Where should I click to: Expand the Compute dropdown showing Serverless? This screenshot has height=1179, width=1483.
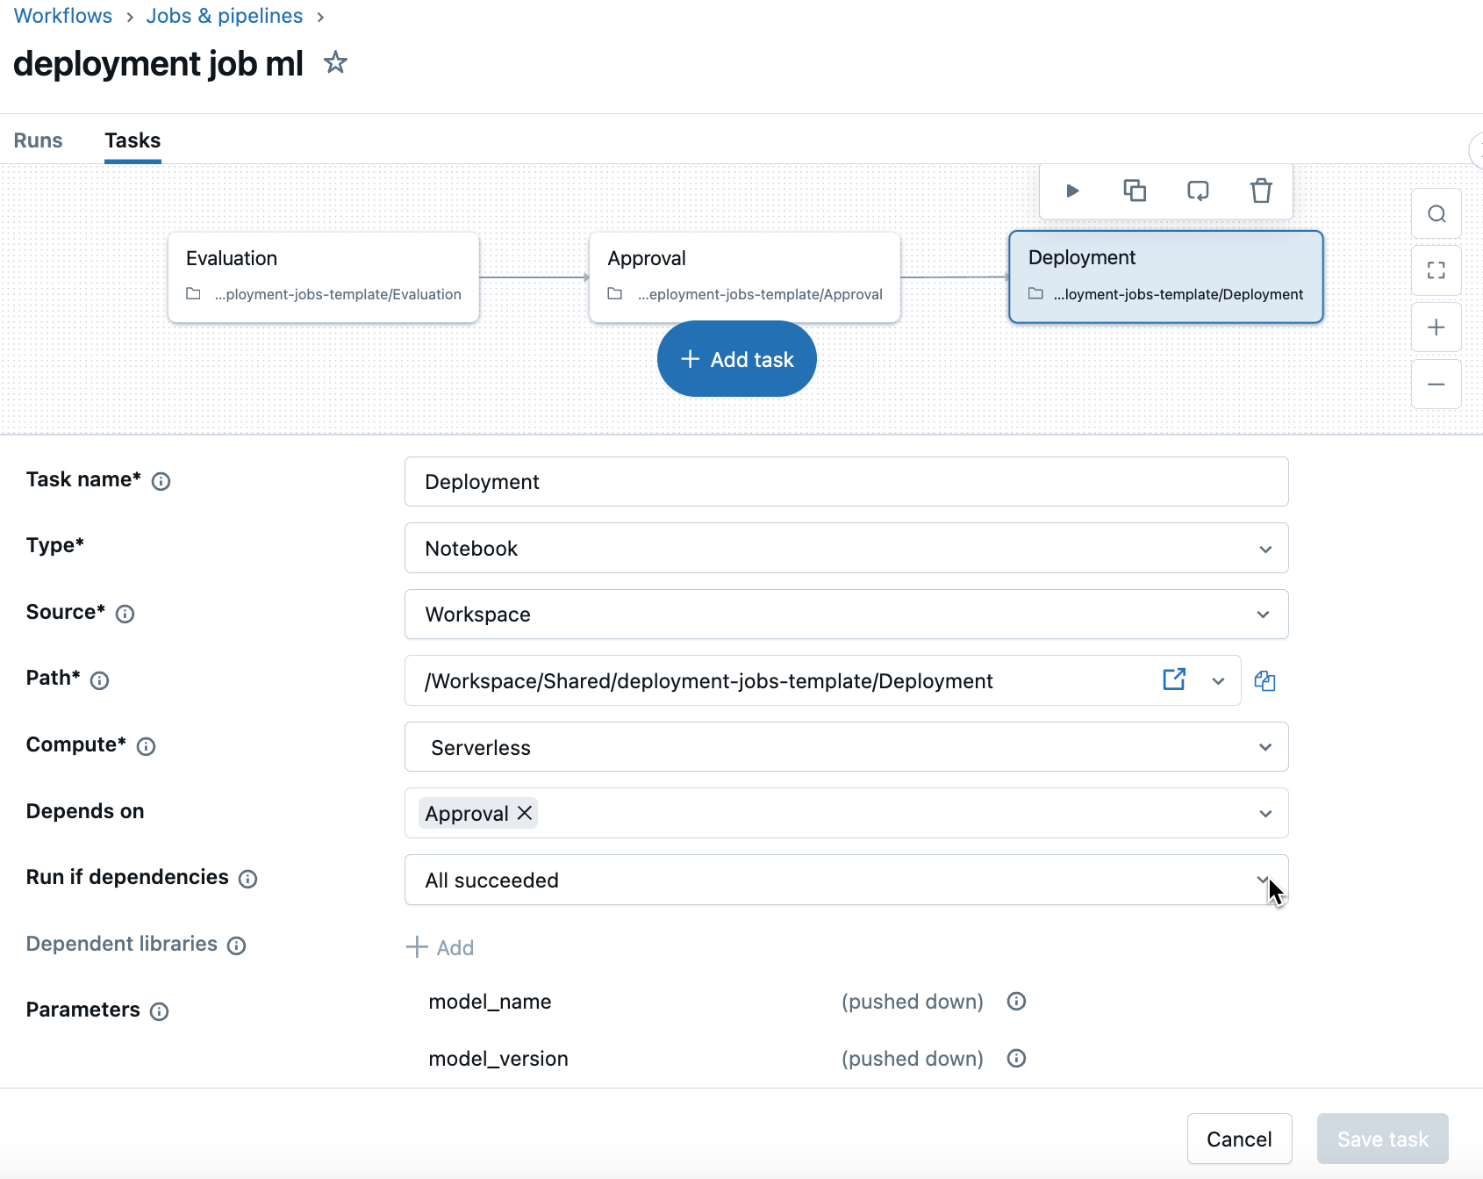click(1264, 747)
